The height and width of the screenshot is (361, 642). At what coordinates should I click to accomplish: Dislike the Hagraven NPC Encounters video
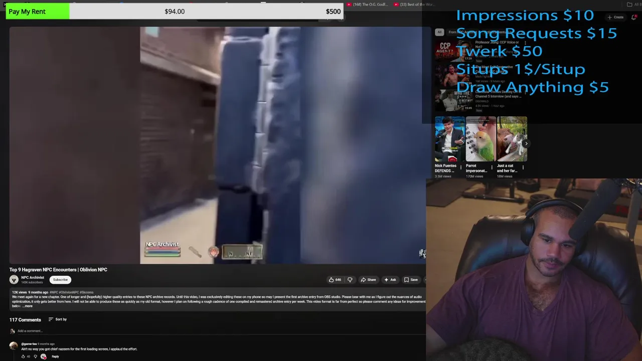pos(350,280)
